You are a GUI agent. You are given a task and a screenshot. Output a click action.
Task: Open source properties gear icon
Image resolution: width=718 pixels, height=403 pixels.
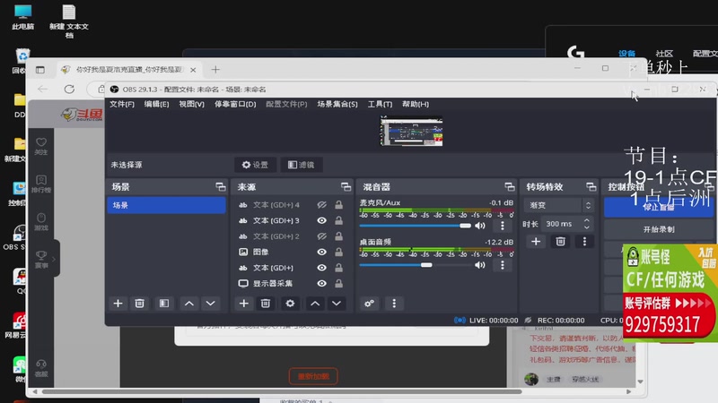pyautogui.click(x=290, y=304)
